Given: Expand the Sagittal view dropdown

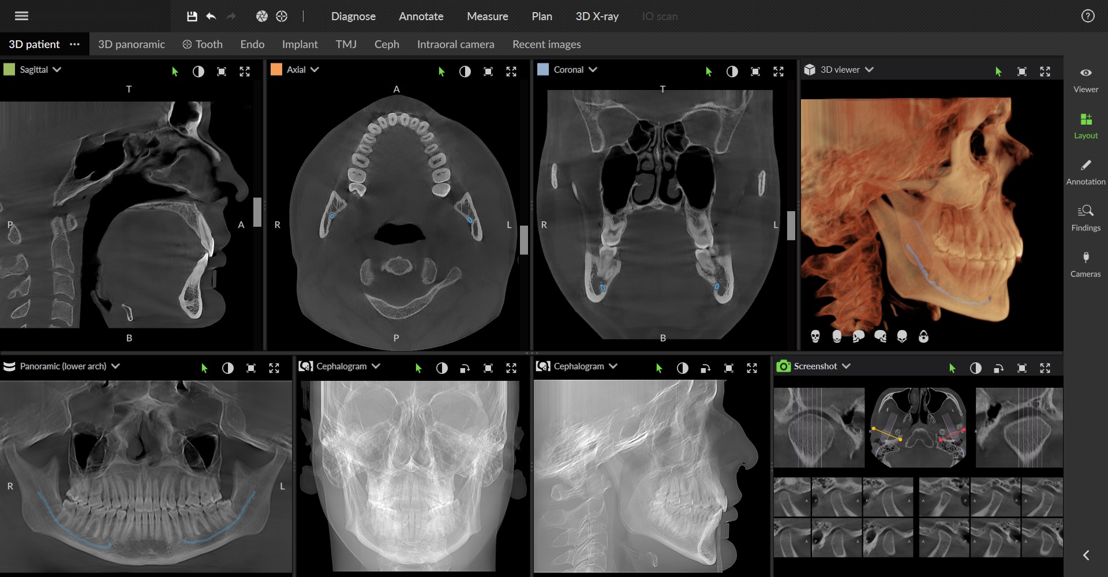Looking at the screenshot, I should 57,69.
